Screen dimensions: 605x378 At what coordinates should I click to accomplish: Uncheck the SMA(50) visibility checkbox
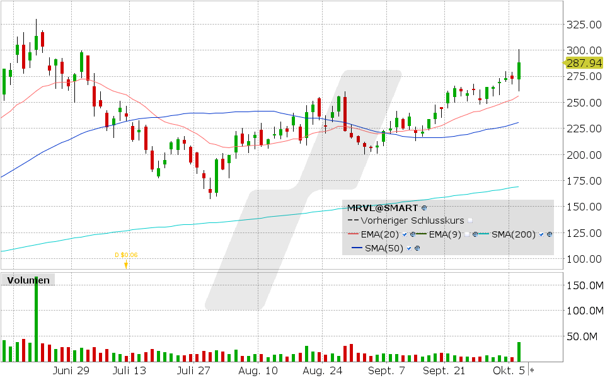tap(409, 248)
